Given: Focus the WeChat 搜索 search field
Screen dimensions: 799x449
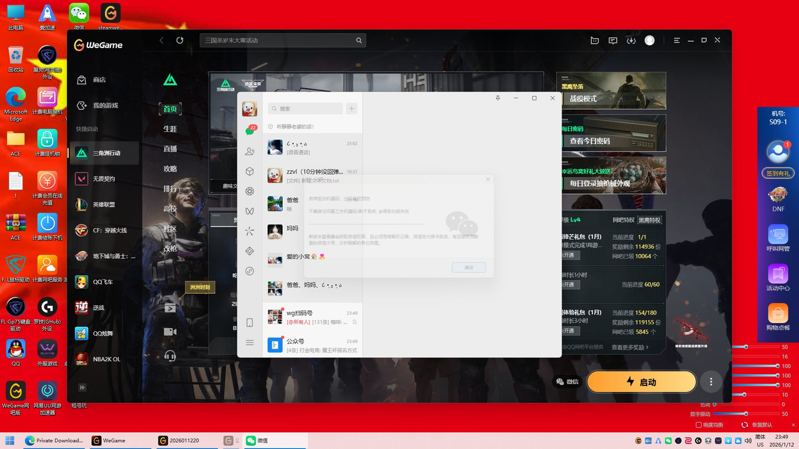Looking at the screenshot, I should [x=305, y=109].
